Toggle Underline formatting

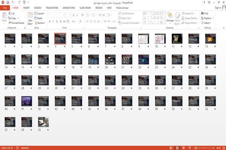click(57, 21)
